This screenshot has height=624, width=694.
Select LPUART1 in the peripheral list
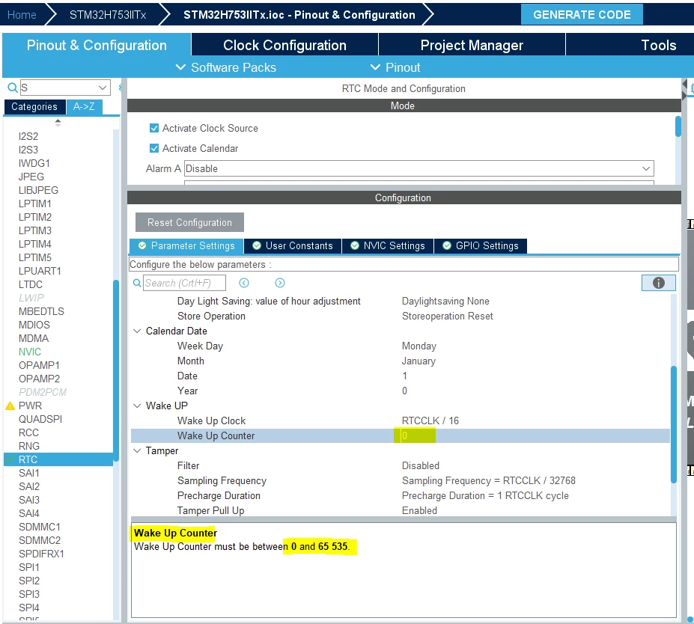(x=40, y=271)
